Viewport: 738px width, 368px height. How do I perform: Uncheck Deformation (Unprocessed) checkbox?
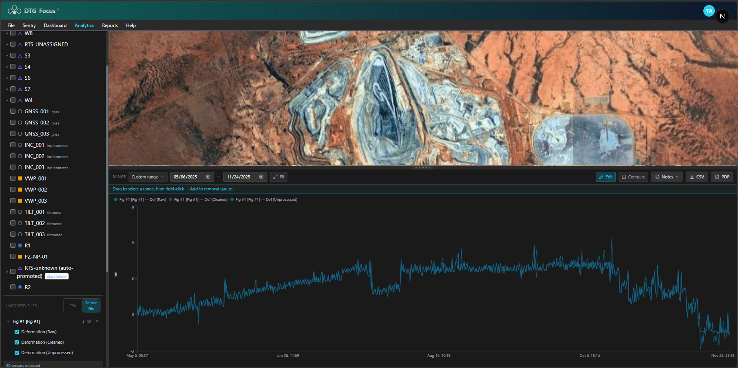tap(17, 353)
